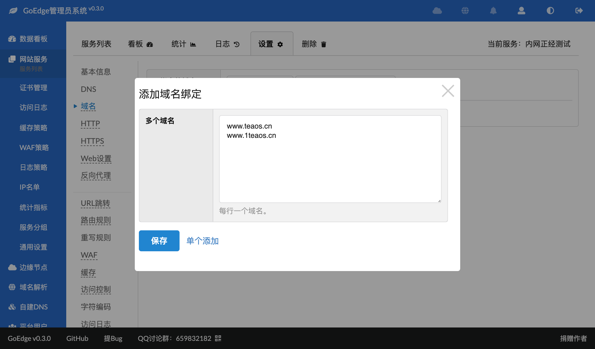
Task: Click the chart icon beside 统计
Action: (x=193, y=44)
